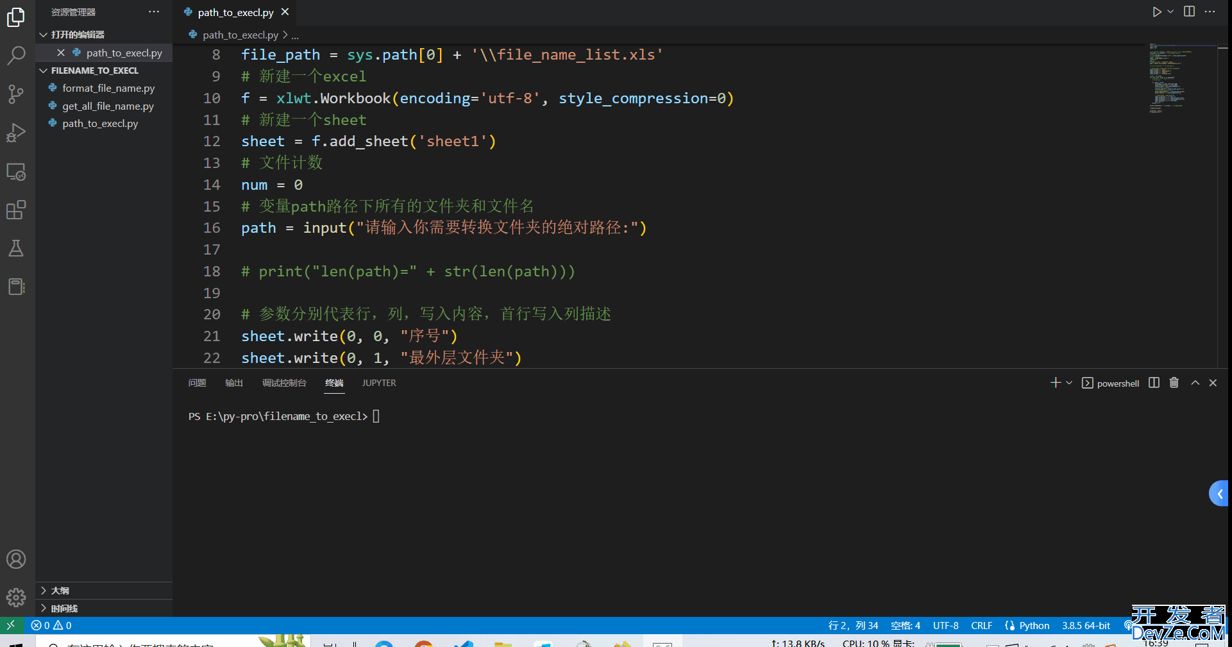Kill terminal with trash icon
This screenshot has height=647, width=1232.
pos(1174,383)
